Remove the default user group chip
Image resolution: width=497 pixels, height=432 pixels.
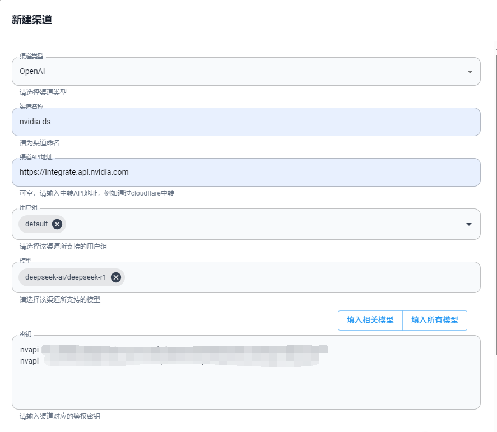[57, 224]
